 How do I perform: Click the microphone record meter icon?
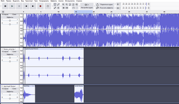coord(118,4)
